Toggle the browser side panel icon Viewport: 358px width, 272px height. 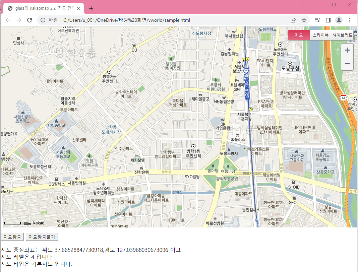click(x=328, y=20)
